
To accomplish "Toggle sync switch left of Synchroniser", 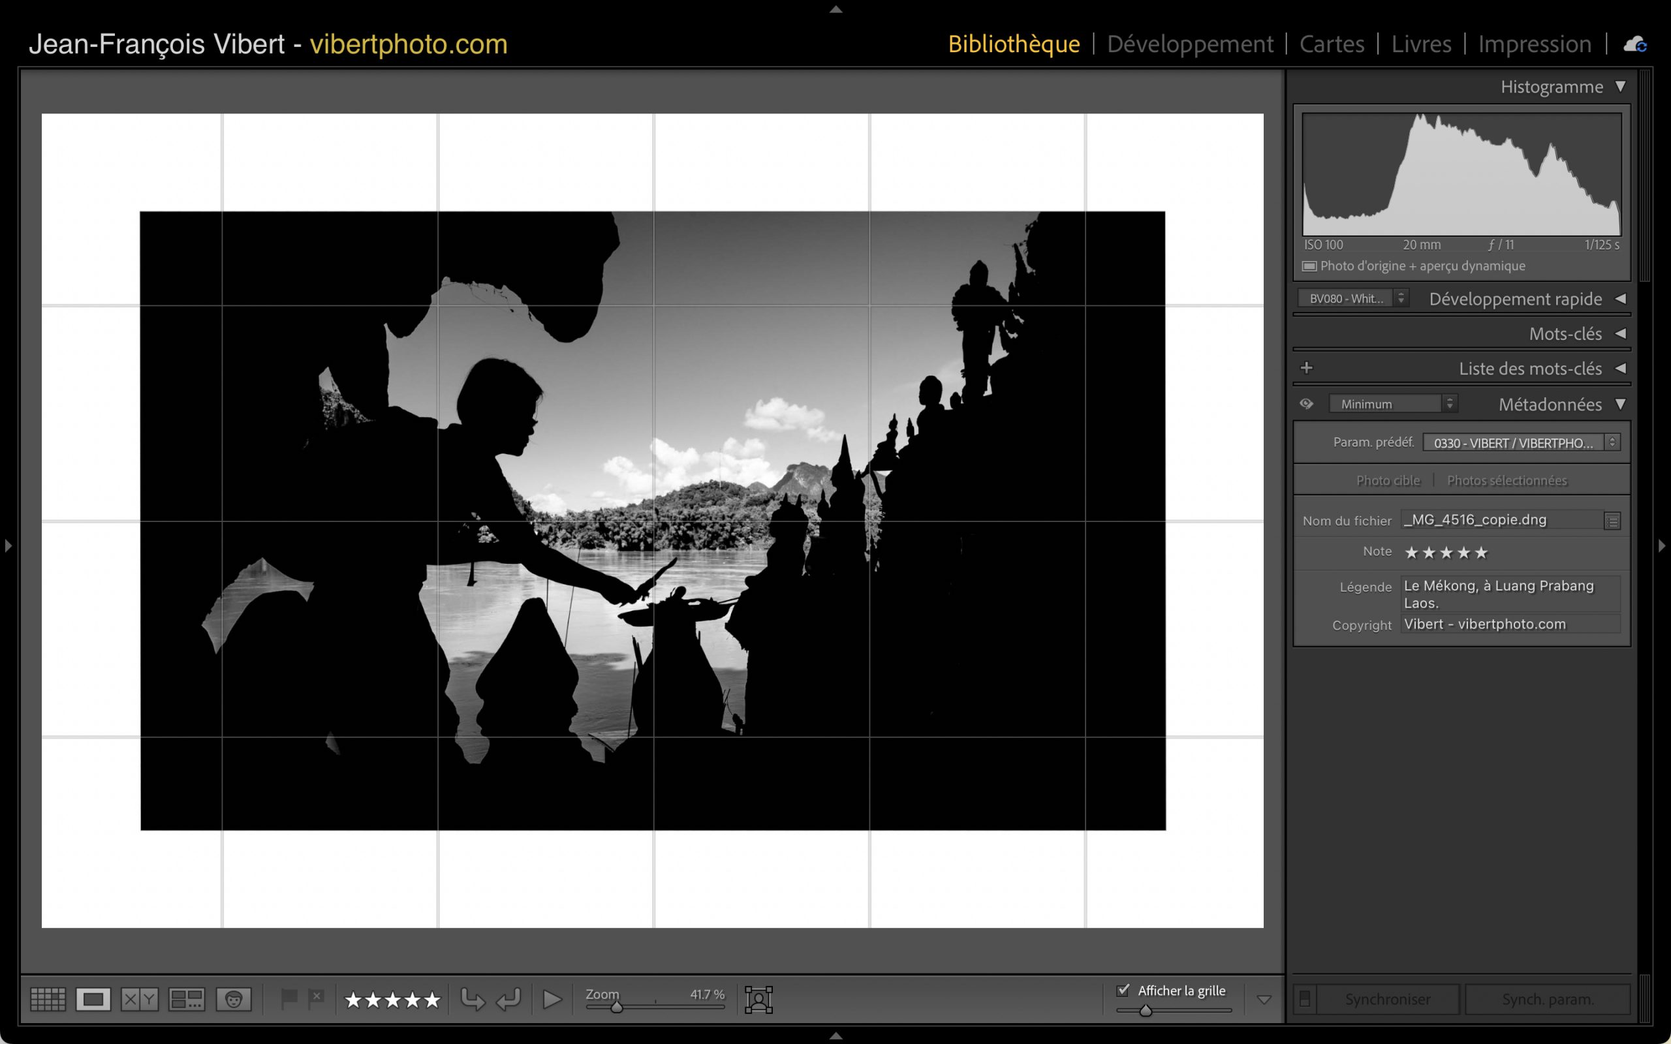I will (1304, 998).
